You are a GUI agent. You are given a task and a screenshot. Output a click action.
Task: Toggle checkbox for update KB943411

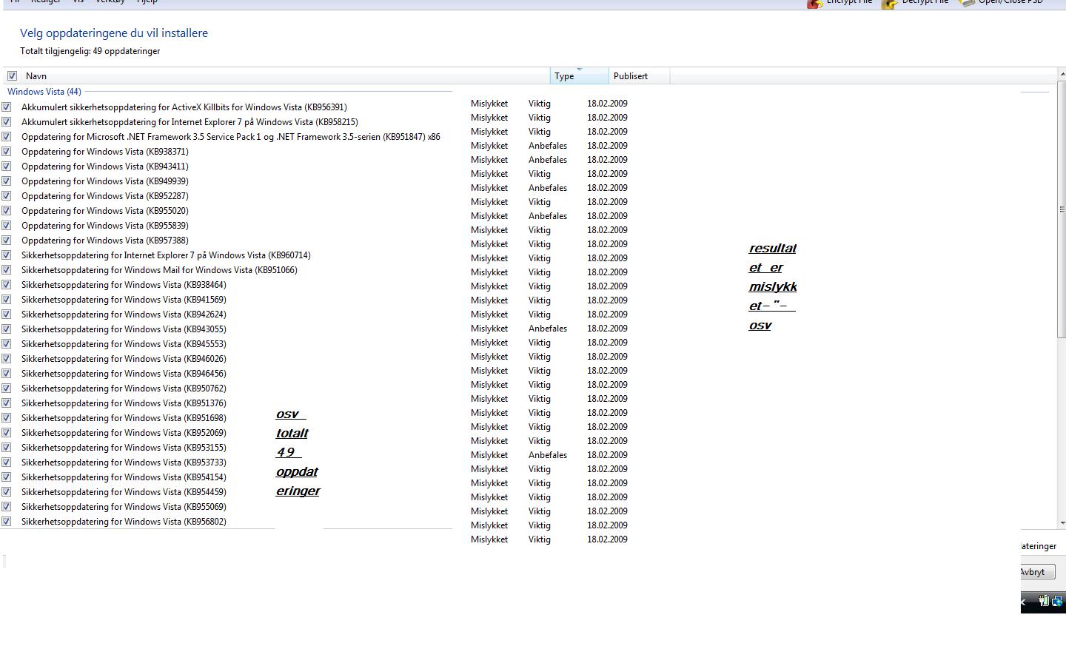[x=7, y=166]
